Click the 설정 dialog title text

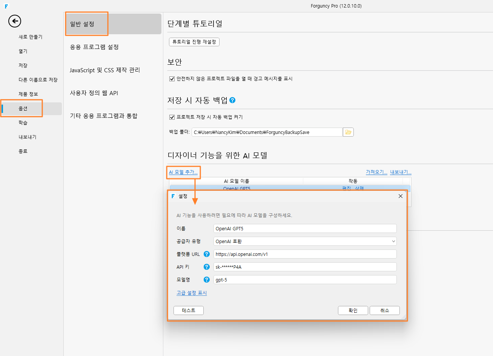[x=183, y=196]
